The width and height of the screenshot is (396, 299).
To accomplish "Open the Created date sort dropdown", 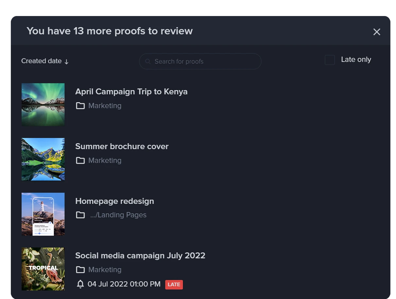I will click(x=42, y=61).
